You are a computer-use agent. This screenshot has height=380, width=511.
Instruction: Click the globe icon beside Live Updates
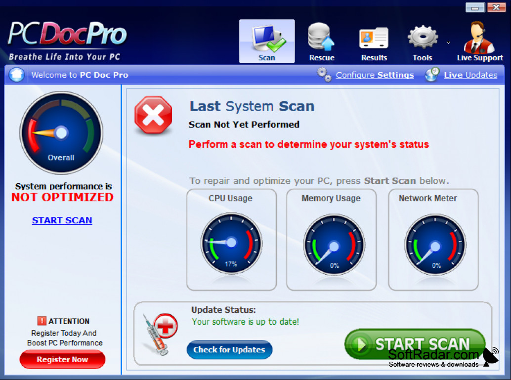[x=432, y=75]
